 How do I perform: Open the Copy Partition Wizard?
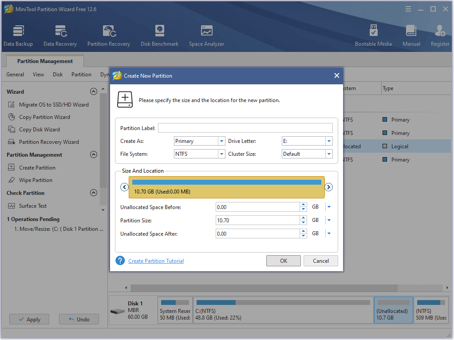pos(39,117)
